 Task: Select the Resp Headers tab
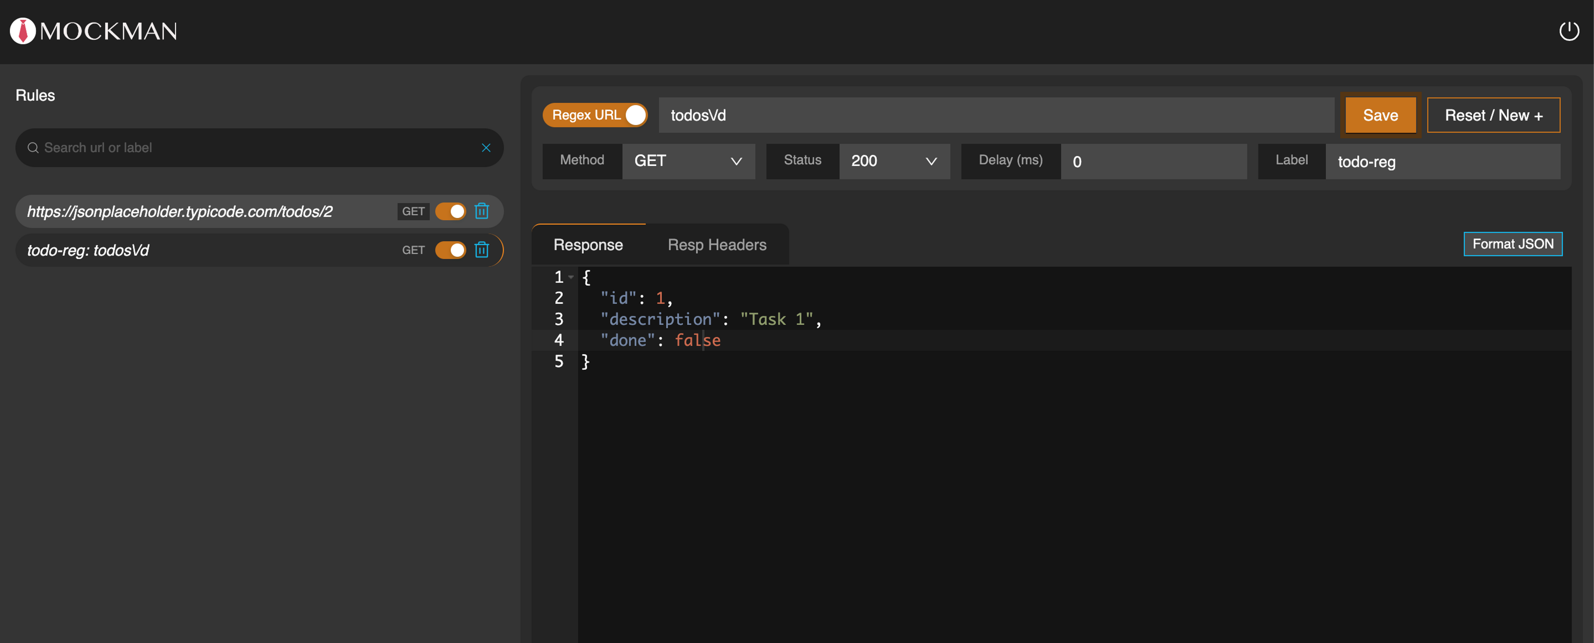pyautogui.click(x=716, y=244)
